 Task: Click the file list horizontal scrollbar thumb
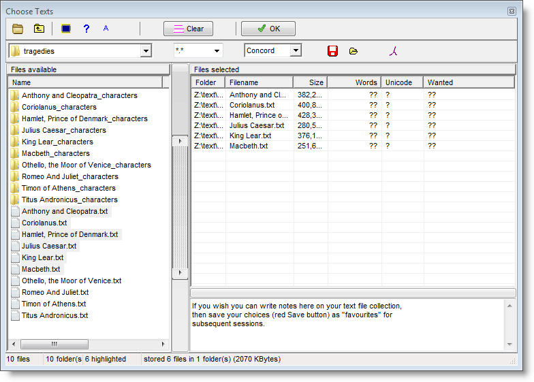tap(54, 344)
